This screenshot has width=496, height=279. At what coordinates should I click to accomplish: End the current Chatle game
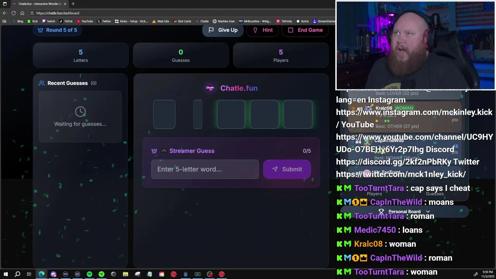click(305, 30)
